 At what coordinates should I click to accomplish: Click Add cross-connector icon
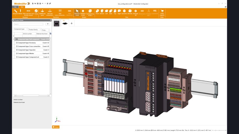click(60, 12)
